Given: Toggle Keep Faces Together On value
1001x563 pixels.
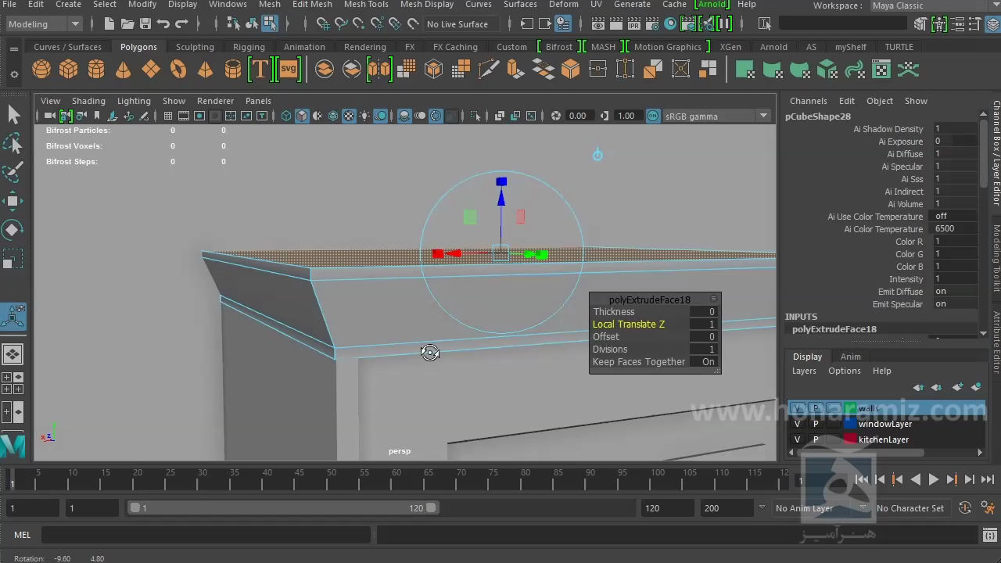Looking at the screenshot, I should 705,362.
